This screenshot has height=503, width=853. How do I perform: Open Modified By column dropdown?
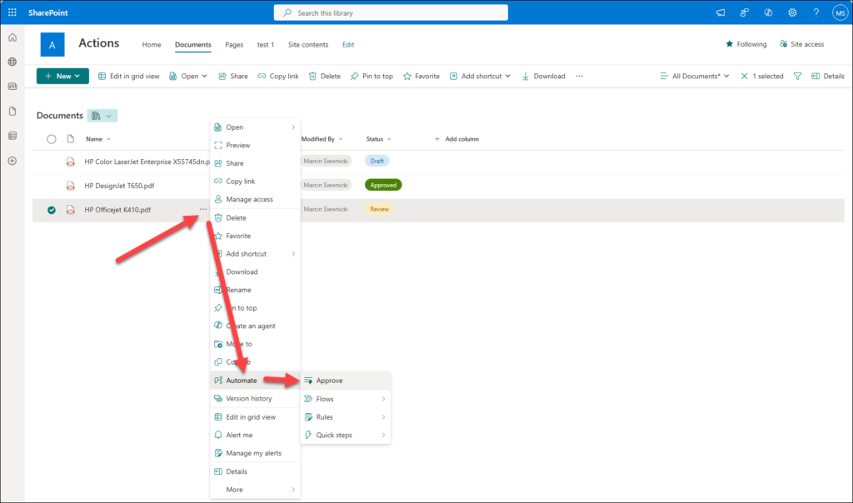tap(341, 139)
